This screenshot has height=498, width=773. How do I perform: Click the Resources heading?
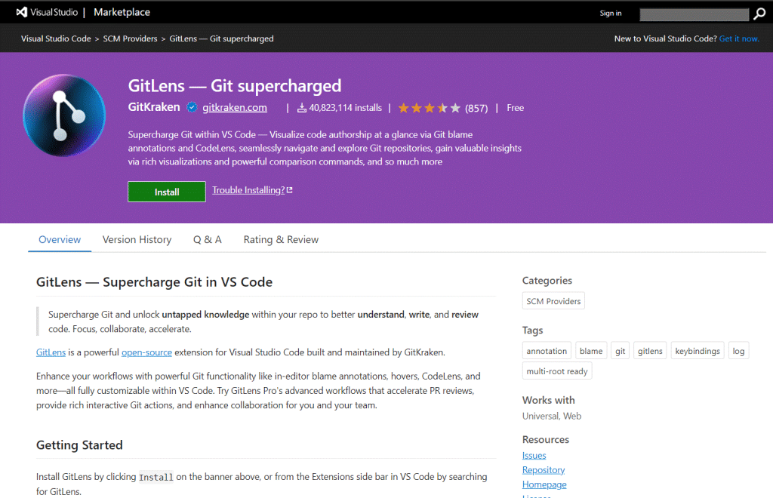click(x=546, y=439)
